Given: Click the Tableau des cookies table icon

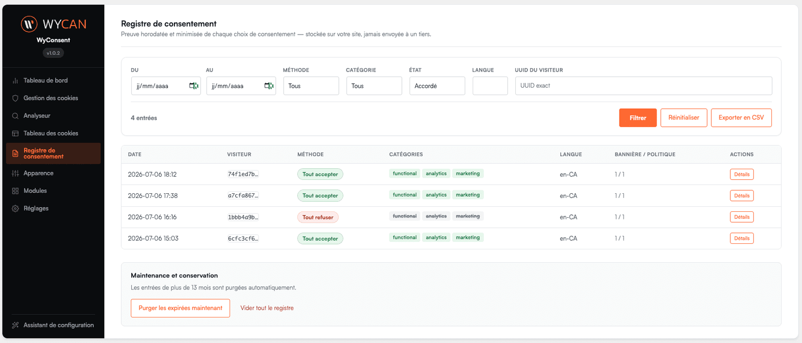Looking at the screenshot, I should (x=15, y=133).
